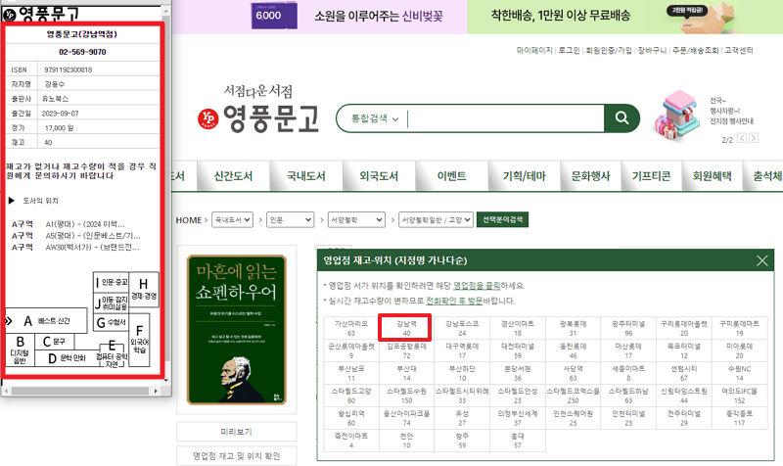Open 회원인증/가입 link
The height and width of the screenshot is (466, 783).
point(609,51)
